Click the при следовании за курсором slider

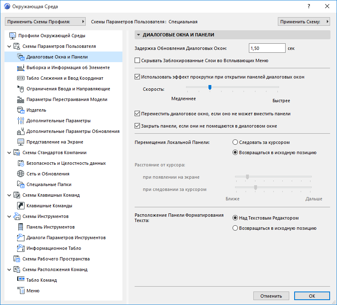click(x=273, y=188)
